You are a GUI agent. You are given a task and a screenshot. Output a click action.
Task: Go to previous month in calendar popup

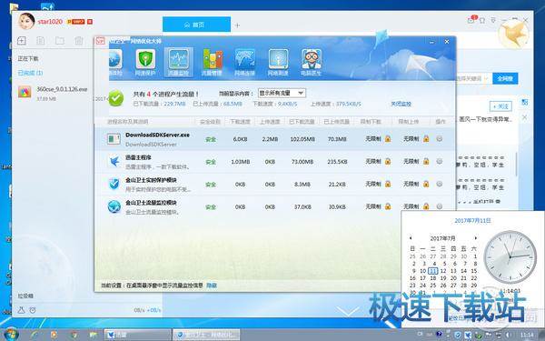point(411,238)
